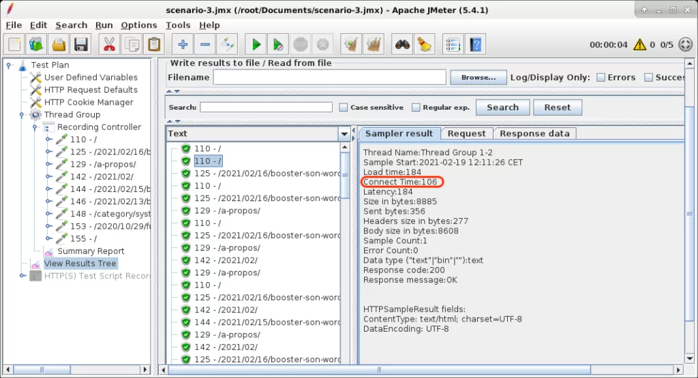Click the warning triangle log icon
The width and height of the screenshot is (698, 378).
639,44
